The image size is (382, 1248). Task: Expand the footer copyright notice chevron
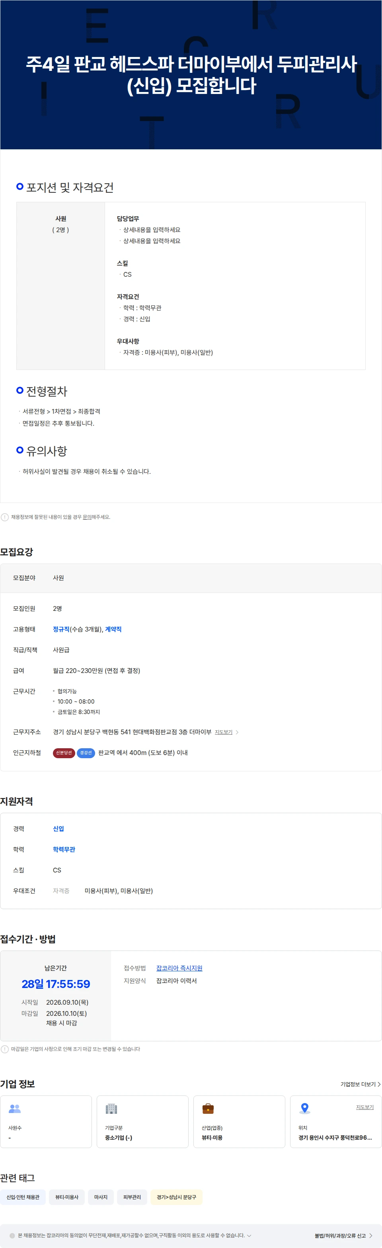(249, 1235)
